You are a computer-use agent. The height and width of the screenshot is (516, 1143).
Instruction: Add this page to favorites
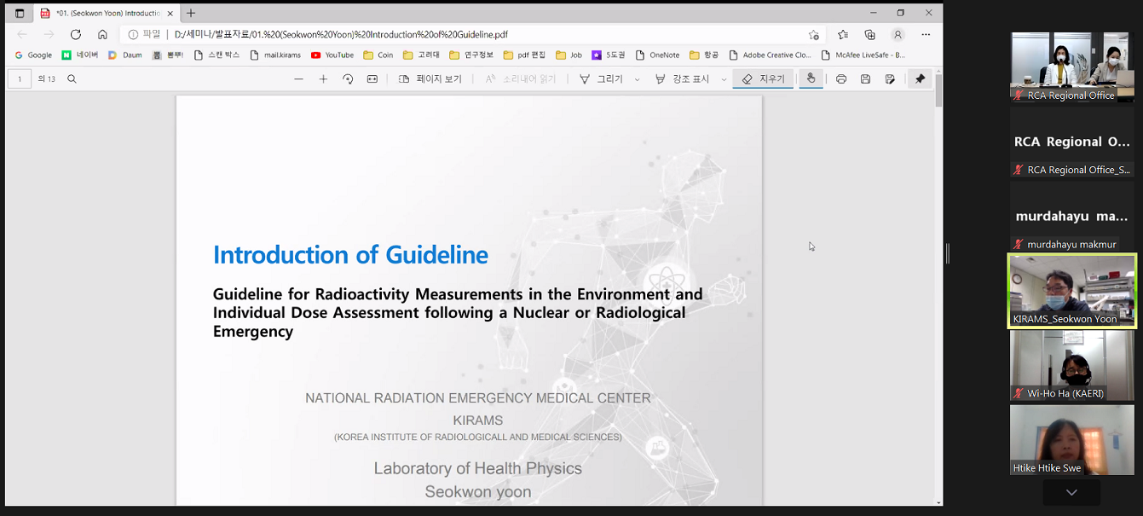tap(813, 34)
